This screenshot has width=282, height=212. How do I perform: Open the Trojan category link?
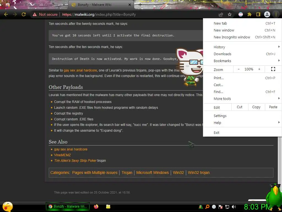pos(127,173)
